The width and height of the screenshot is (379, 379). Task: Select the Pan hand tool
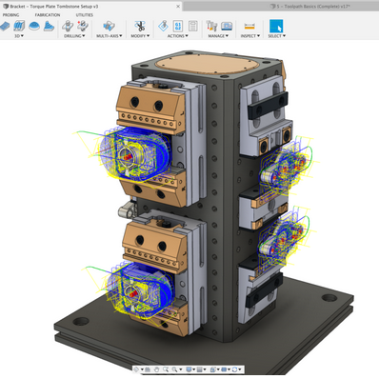point(156,369)
